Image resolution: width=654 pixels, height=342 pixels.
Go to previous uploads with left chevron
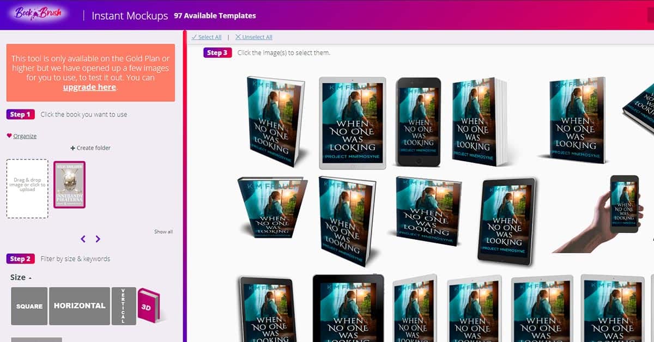[x=83, y=239]
